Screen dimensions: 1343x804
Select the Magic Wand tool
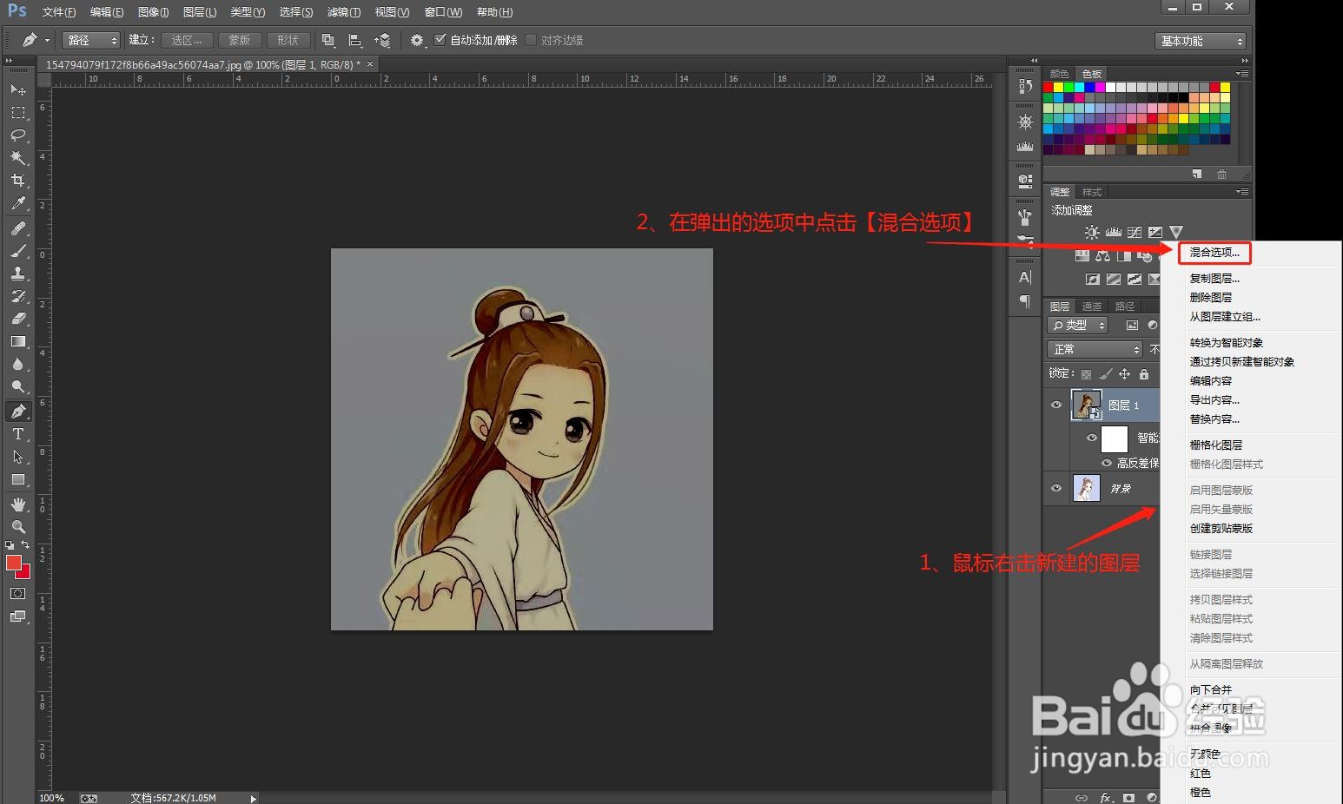pyautogui.click(x=17, y=158)
